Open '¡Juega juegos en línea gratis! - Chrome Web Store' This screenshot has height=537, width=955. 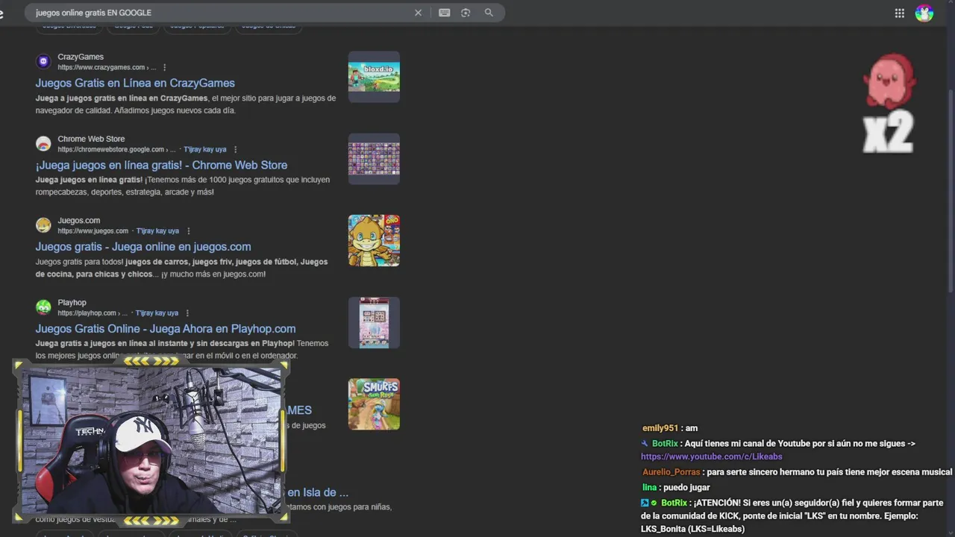[x=161, y=165]
